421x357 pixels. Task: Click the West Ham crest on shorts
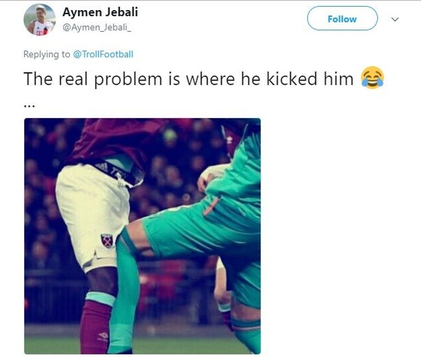(x=107, y=241)
